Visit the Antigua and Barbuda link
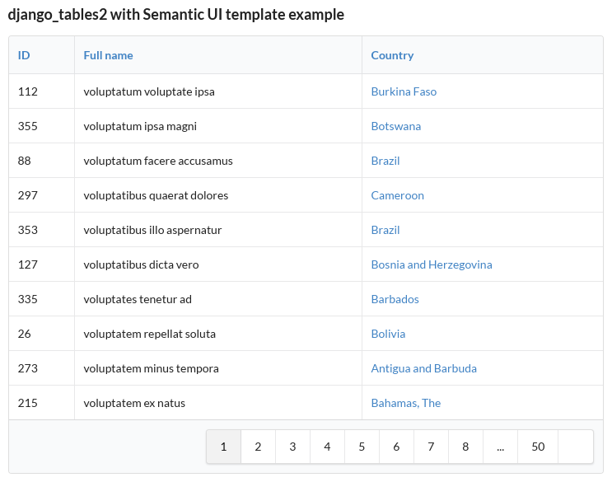 point(423,368)
